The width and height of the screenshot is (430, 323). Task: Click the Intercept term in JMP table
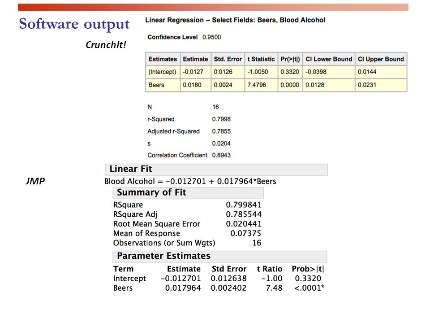pyautogui.click(x=130, y=279)
